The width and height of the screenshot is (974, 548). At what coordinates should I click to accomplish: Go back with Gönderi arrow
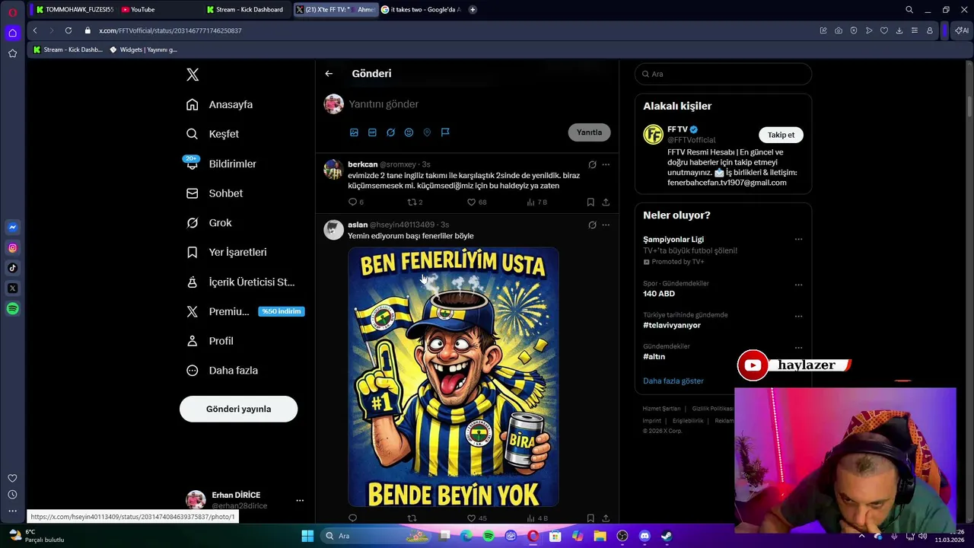tap(329, 74)
